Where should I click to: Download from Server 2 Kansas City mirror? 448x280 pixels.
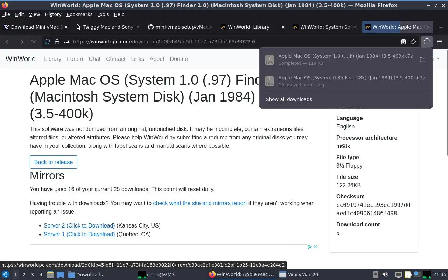pyautogui.click(x=79, y=225)
